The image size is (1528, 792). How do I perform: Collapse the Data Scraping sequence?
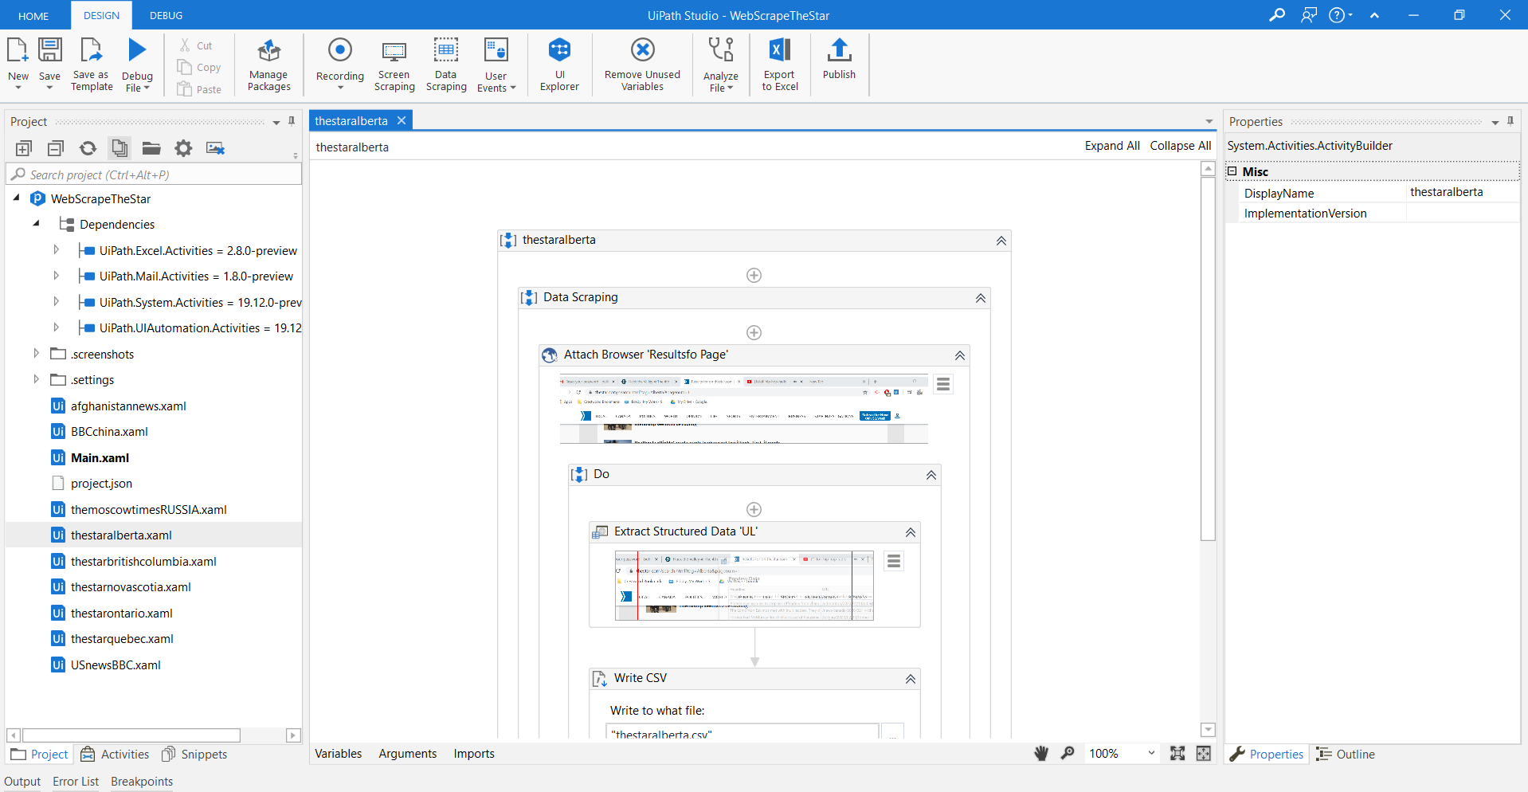pyautogui.click(x=981, y=298)
